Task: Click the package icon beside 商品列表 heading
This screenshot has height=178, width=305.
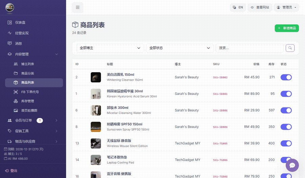Action: coord(75,25)
